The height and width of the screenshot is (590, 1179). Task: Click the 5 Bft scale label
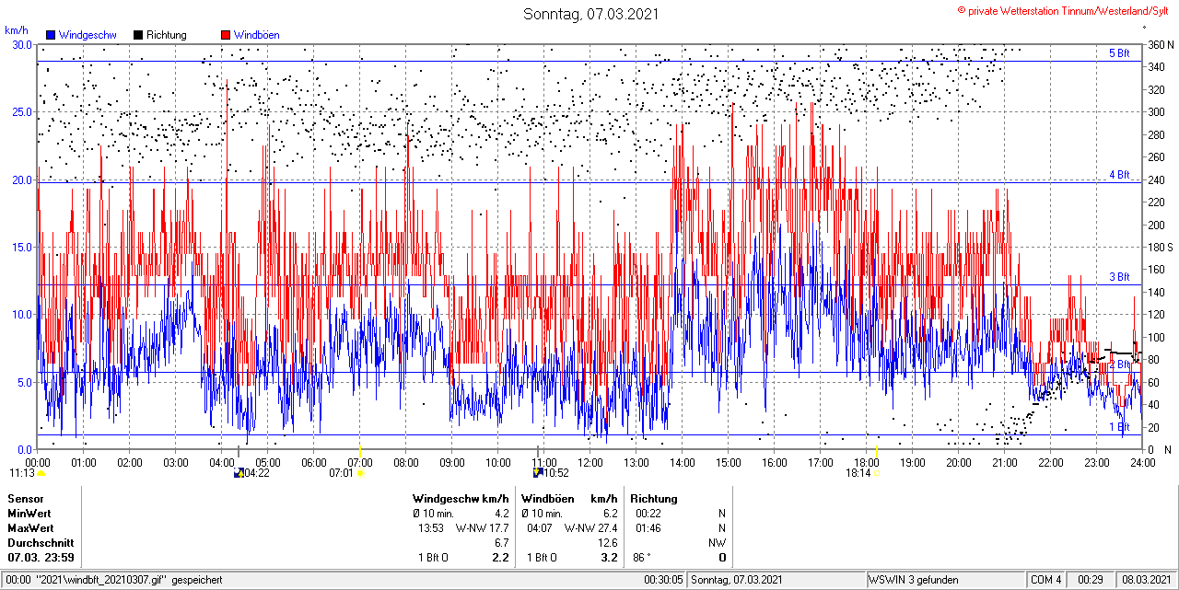(1119, 53)
